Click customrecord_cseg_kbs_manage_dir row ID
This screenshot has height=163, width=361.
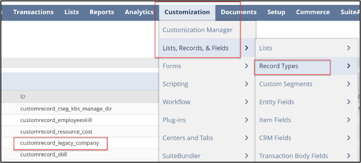(66, 109)
